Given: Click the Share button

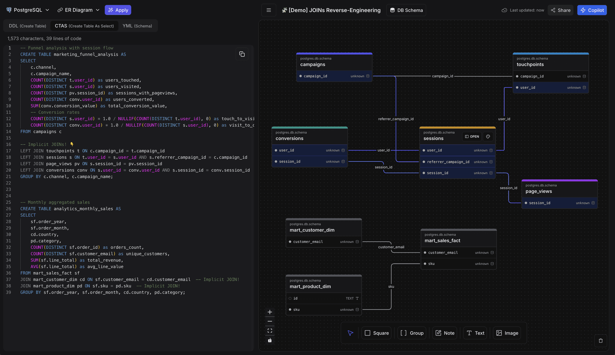Looking at the screenshot, I should [x=560, y=10].
